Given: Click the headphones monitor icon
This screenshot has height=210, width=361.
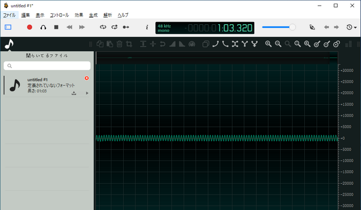Looking at the screenshot, I should pyautogui.click(x=43, y=27).
